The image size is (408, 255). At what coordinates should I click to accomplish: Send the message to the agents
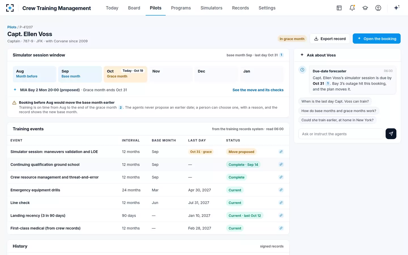click(x=391, y=134)
